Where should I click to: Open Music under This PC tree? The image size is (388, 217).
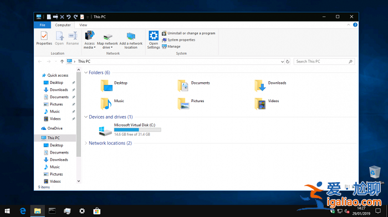pos(55,167)
